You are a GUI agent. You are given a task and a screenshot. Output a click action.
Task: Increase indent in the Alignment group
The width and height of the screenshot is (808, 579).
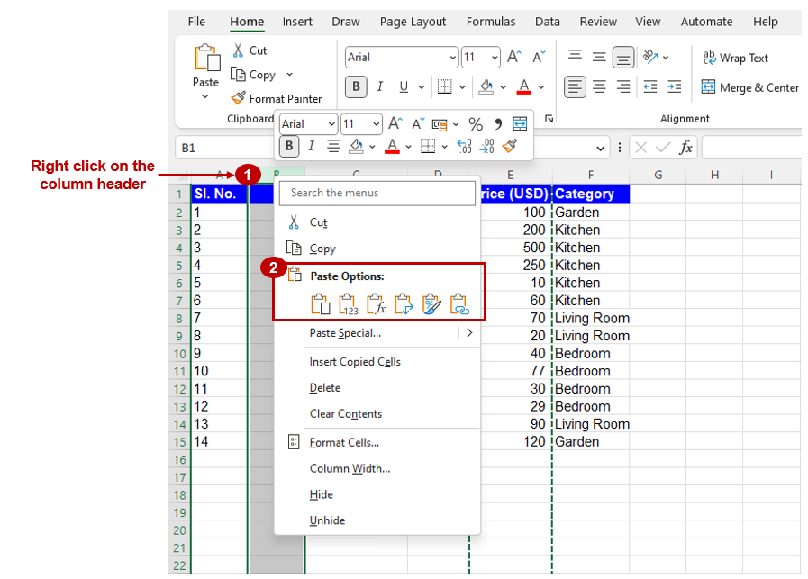674,86
